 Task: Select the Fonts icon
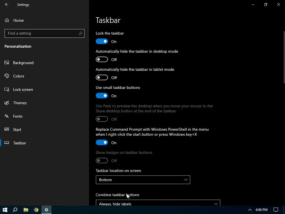(7, 116)
